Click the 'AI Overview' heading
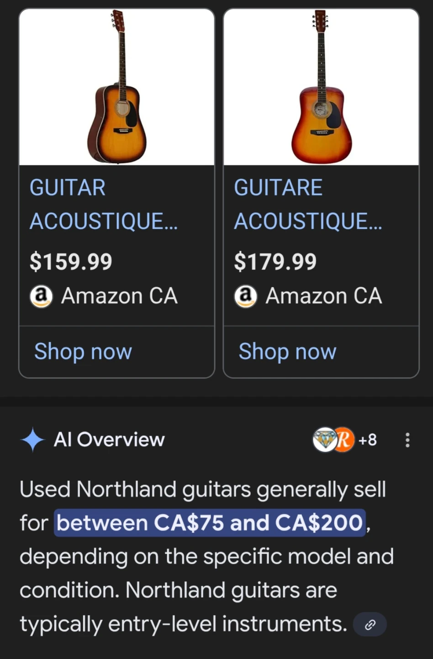Image resolution: width=433 pixels, height=659 pixels. 109,440
